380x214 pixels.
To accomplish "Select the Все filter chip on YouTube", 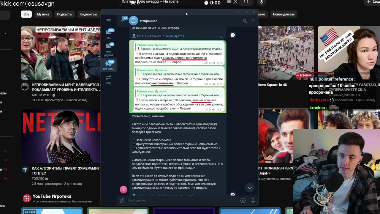I will (26, 14).
